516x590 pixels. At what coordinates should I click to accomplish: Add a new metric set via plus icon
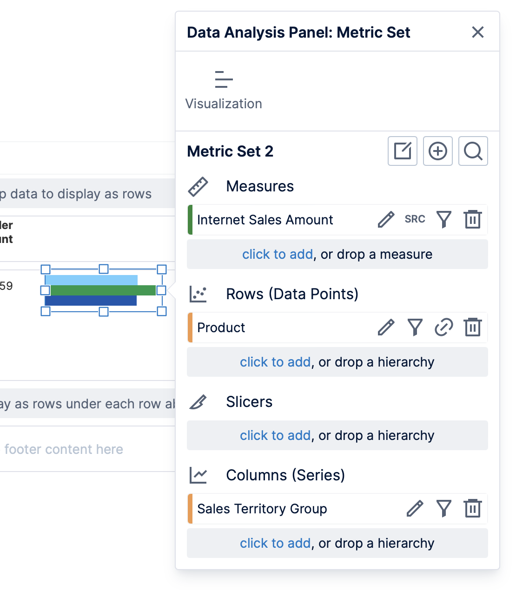tap(437, 151)
